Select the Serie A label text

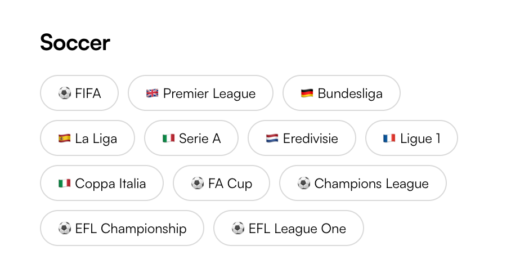pyautogui.click(x=200, y=138)
